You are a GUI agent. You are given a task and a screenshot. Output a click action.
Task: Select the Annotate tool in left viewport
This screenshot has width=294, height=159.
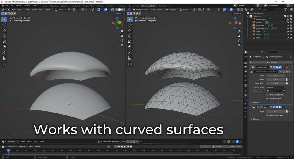4,53
